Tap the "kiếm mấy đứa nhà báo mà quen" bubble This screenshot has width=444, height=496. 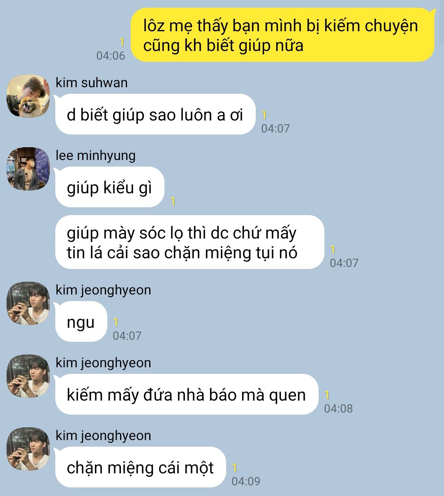pos(187,394)
